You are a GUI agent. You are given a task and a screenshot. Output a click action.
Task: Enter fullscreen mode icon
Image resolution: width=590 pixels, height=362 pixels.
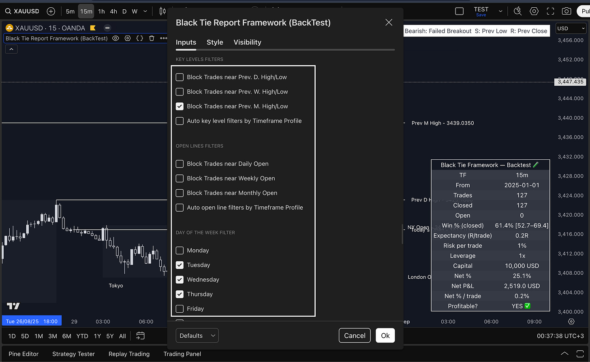pyautogui.click(x=550, y=11)
